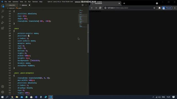177x99 pixels.
Task: Open File Explorer from the taskbar
Action: (x=17, y=97)
